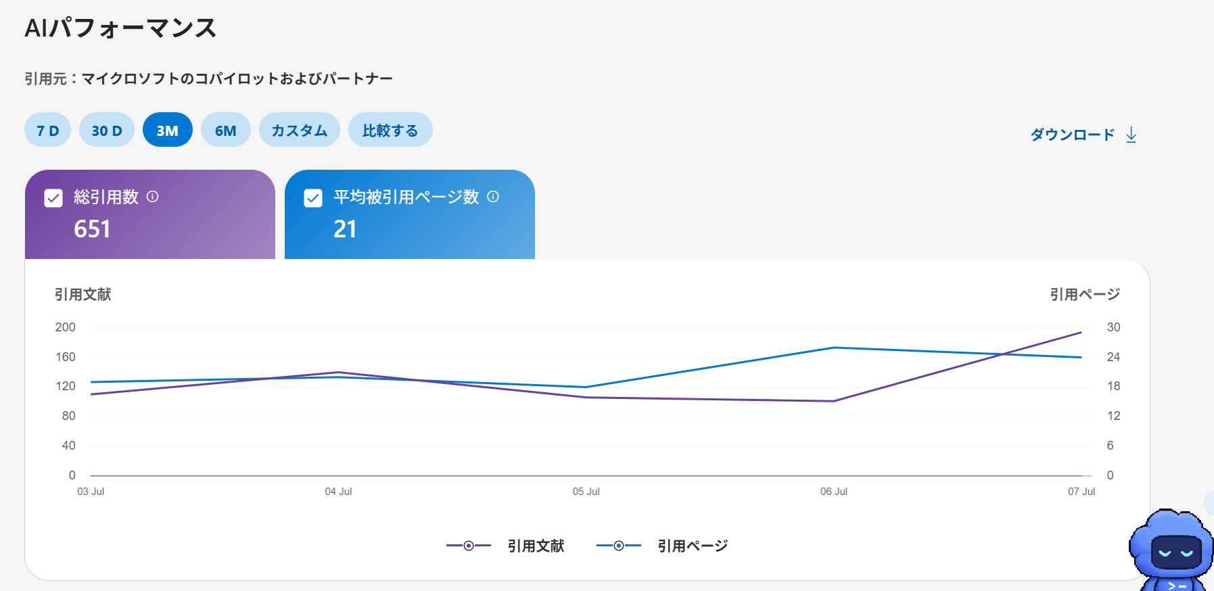
Task: Click the 比較する compare button
Action: pyautogui.click(x=390, y=130)
